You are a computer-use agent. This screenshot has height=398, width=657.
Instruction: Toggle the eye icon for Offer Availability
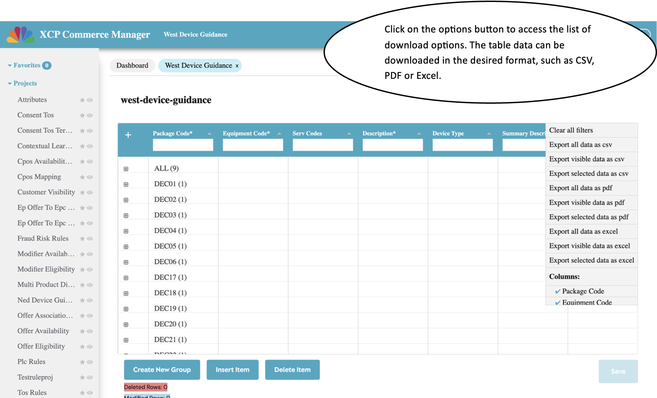coord(90,331)
